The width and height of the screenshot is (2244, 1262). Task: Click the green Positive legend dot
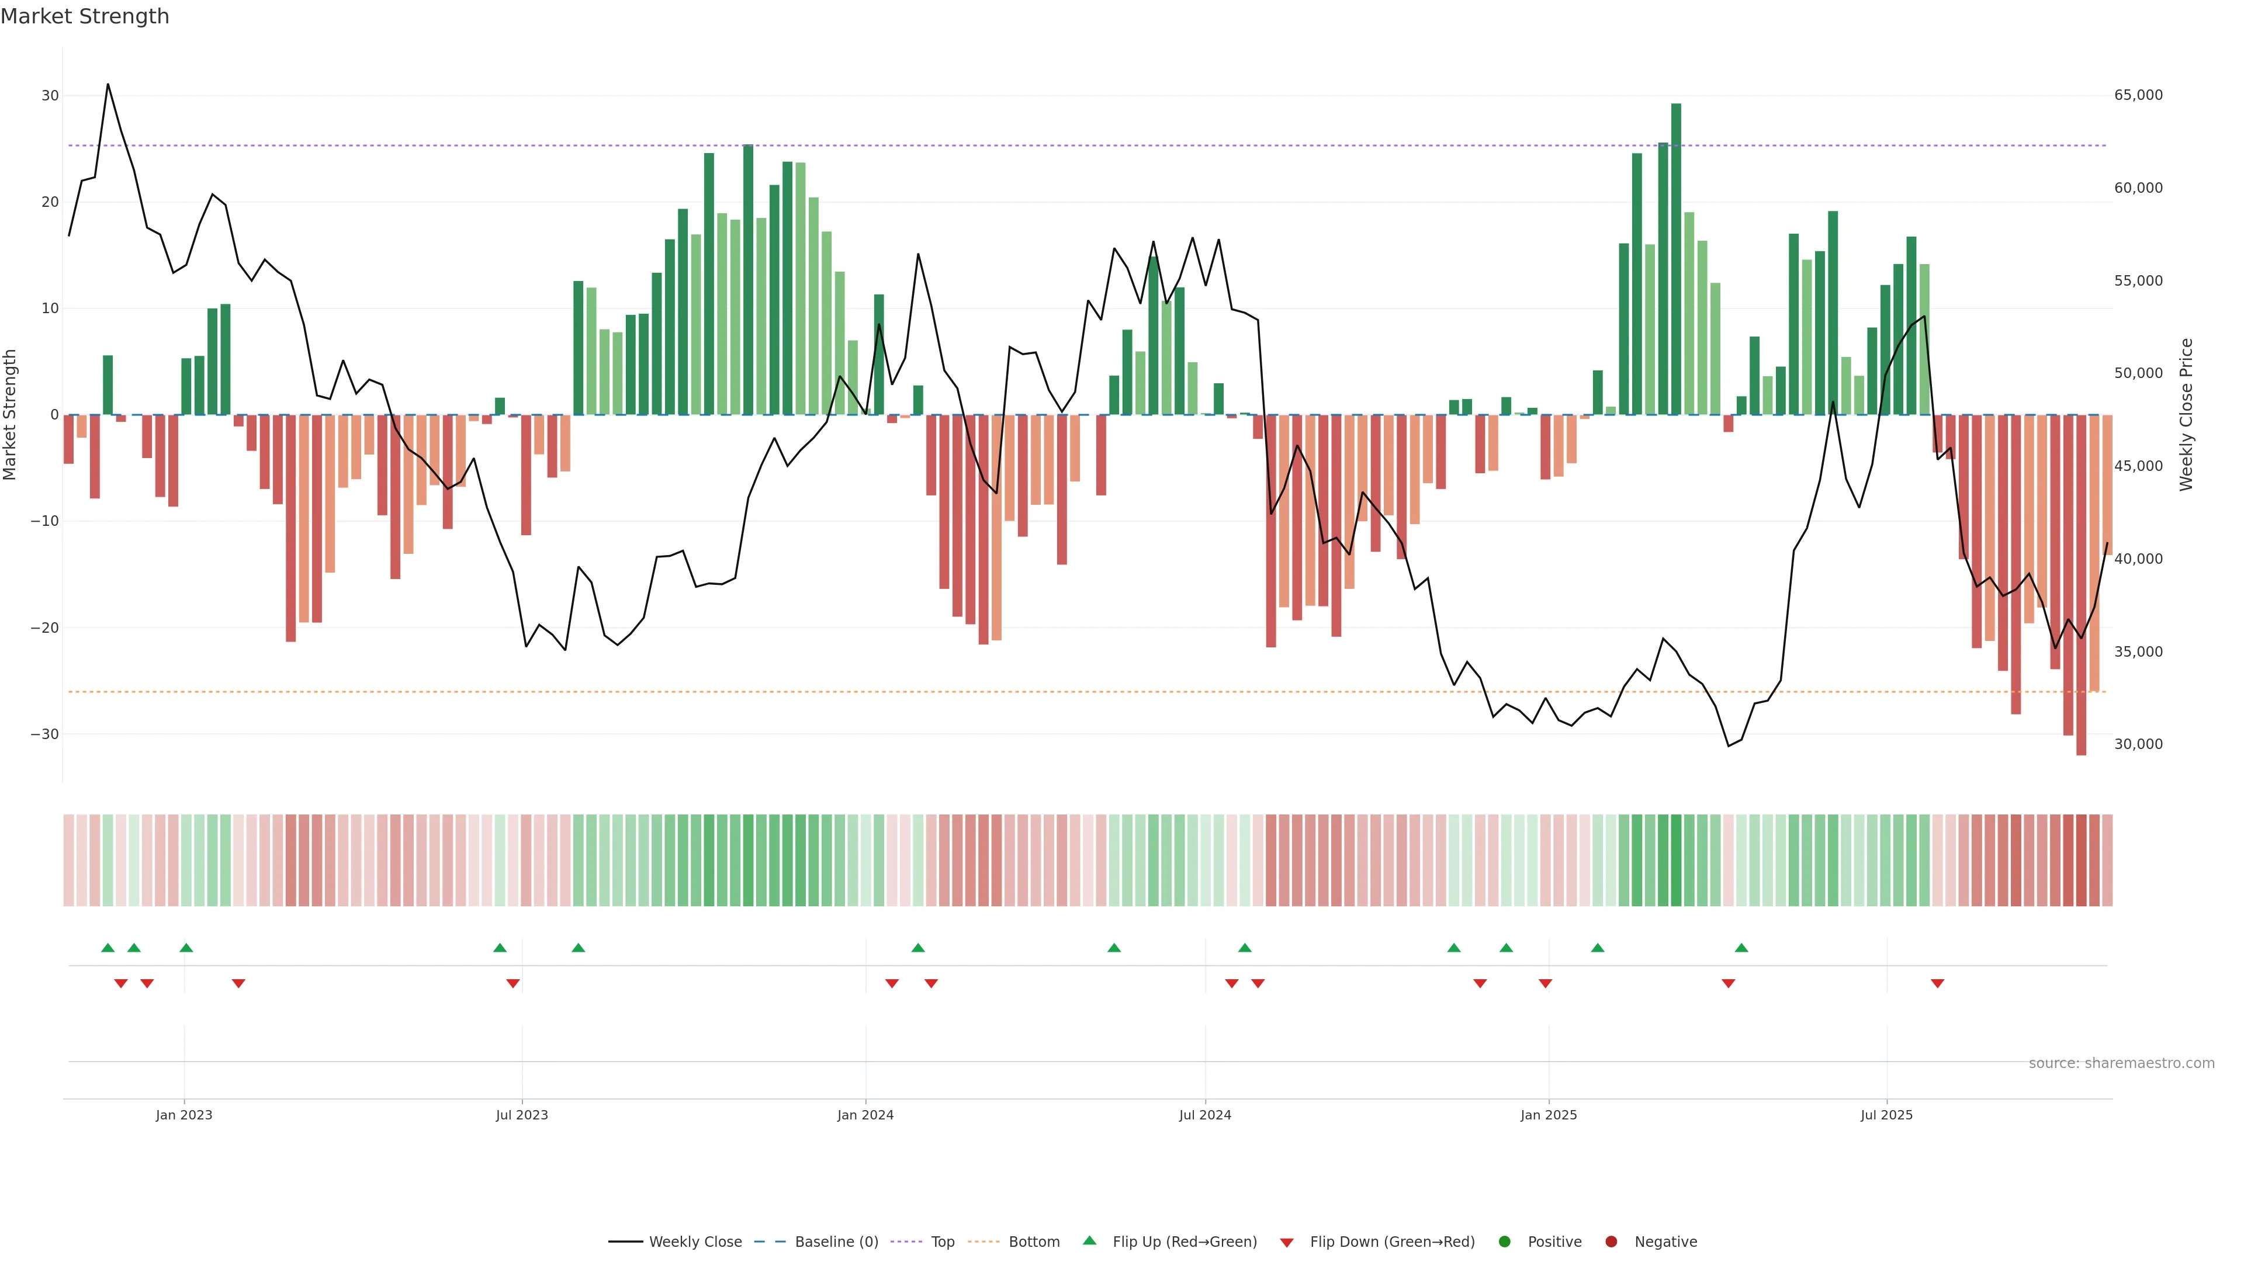tap(1504, 1242)
